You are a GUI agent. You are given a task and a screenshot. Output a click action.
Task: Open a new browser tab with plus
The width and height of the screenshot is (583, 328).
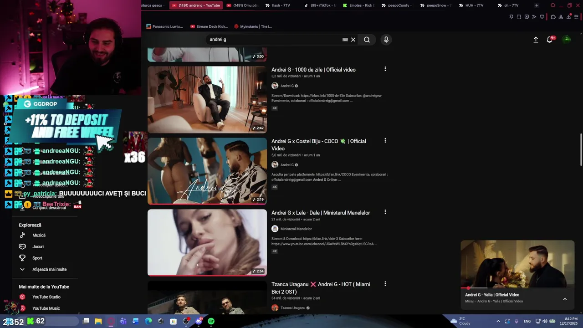pyautogui.click(x=537, y=5)
